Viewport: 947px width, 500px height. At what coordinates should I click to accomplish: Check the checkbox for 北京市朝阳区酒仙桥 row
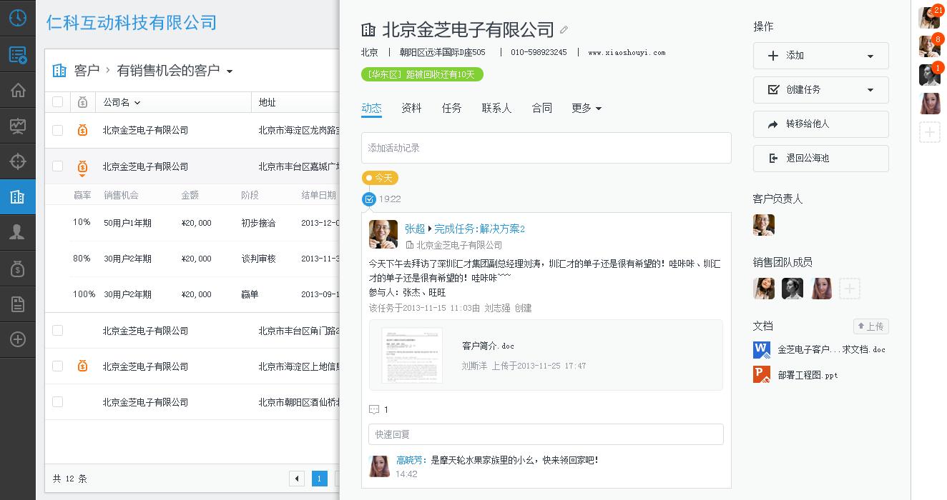(58, 402)
